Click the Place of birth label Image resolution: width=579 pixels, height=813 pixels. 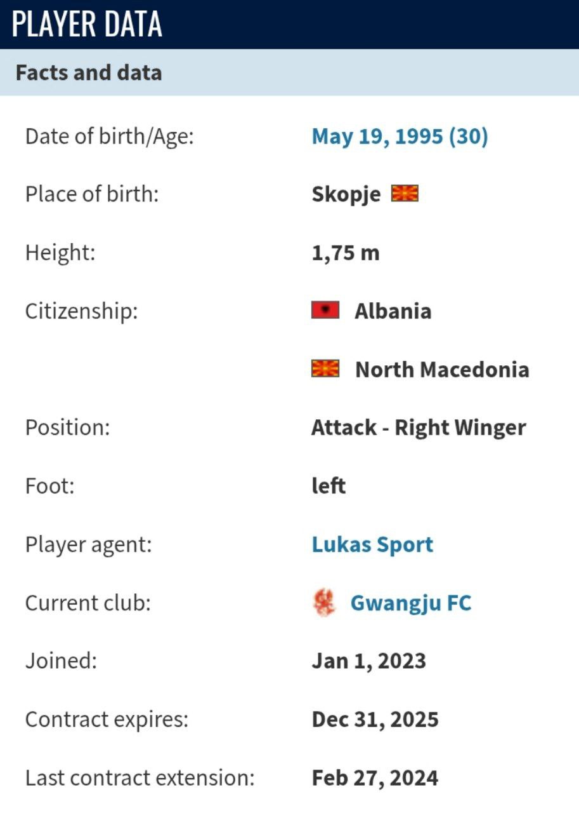coord(91,194)
